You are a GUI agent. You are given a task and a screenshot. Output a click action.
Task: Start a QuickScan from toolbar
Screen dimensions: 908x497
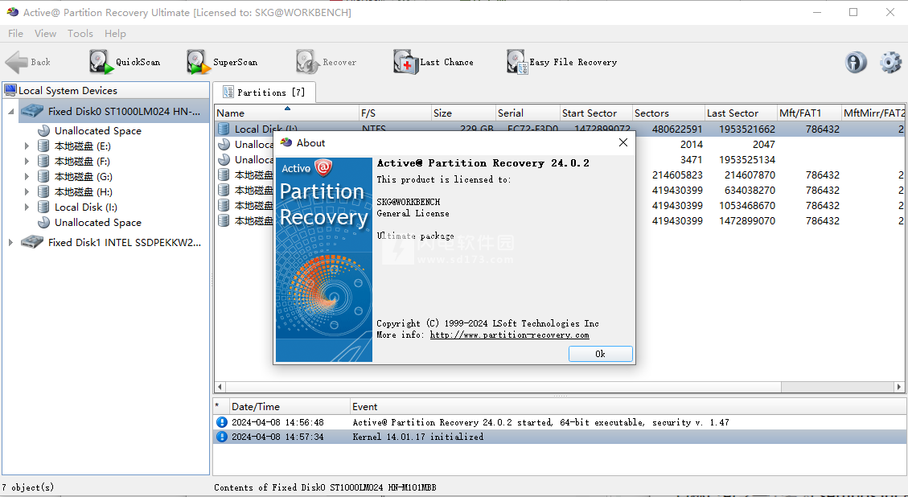click(125, 62)
